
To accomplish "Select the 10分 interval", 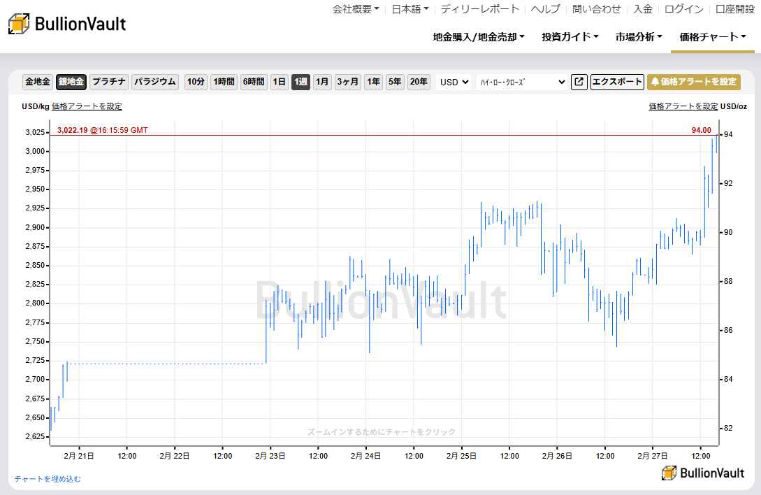I will pyautogui.click(x=196, y=82).
